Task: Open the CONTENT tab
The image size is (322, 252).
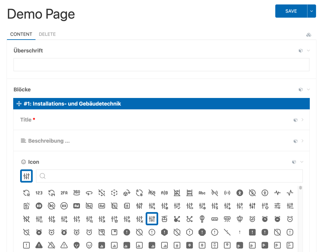Action: pyautogui.click(x=21, y=34)
